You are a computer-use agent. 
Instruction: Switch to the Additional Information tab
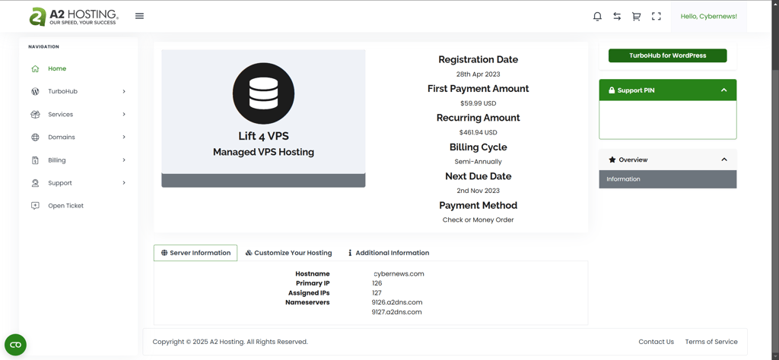coord(389,253)
